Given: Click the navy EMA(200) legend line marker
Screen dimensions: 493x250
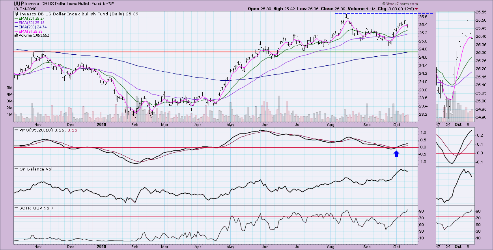Looking at the screenshot, I should coord(16,27).
